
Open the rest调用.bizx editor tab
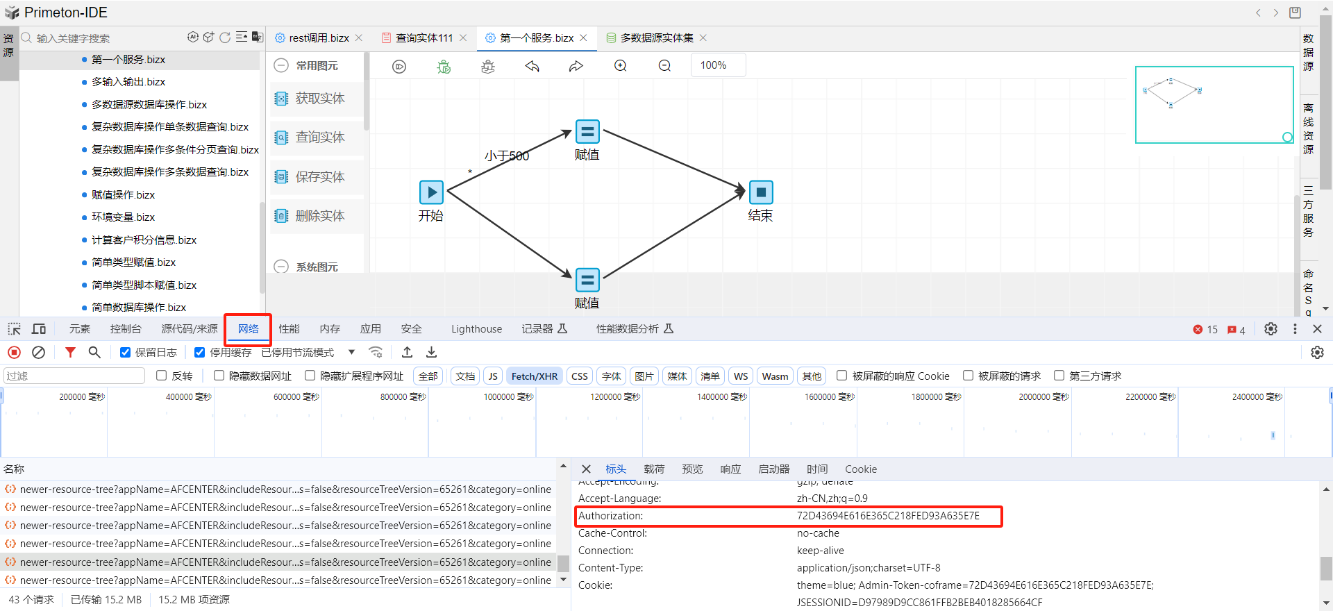click(x=319, y=38)
